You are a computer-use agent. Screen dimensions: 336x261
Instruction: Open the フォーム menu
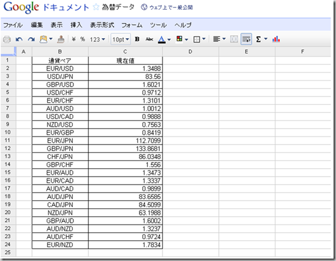132,25
